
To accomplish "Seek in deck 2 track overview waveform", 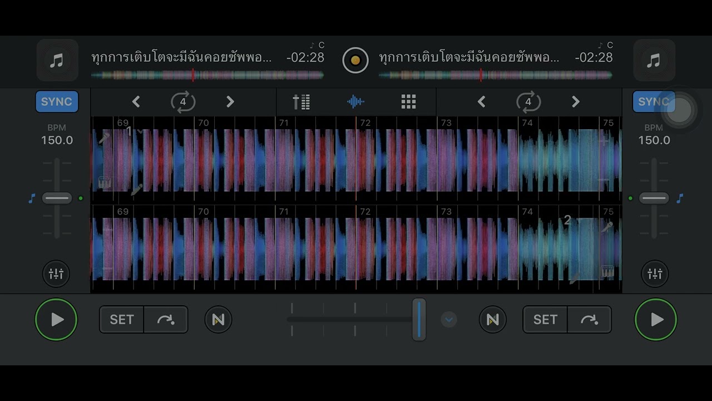I will pos(495,75).
